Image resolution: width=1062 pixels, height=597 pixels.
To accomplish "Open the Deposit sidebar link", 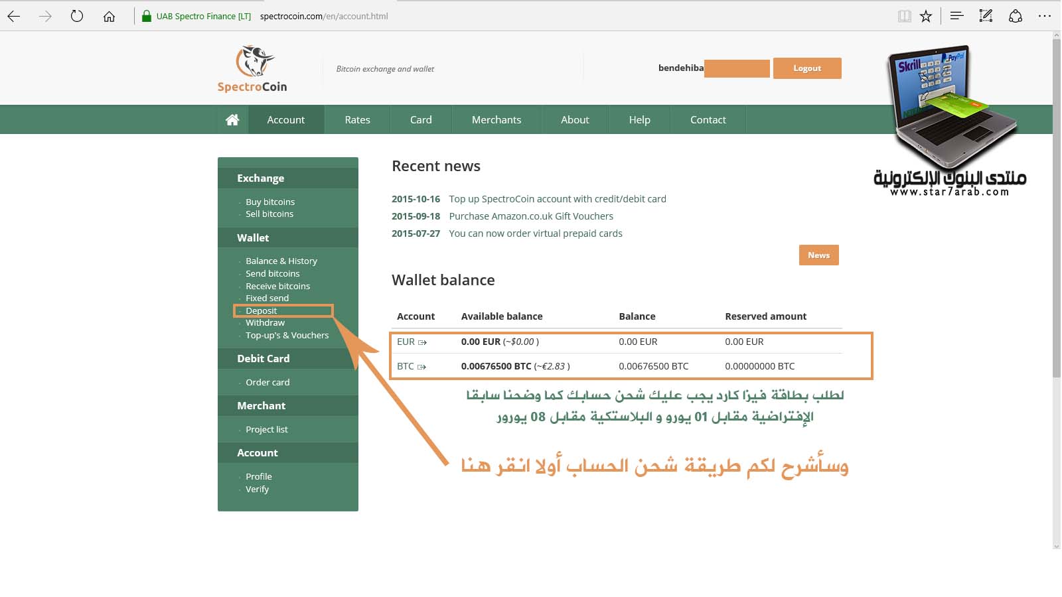I will [262, 310].
